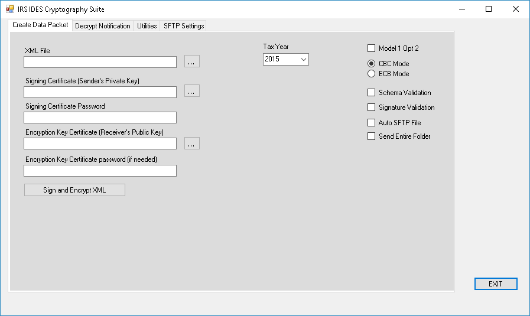
Task: Click the EXIT button
Action: [496, 284]
